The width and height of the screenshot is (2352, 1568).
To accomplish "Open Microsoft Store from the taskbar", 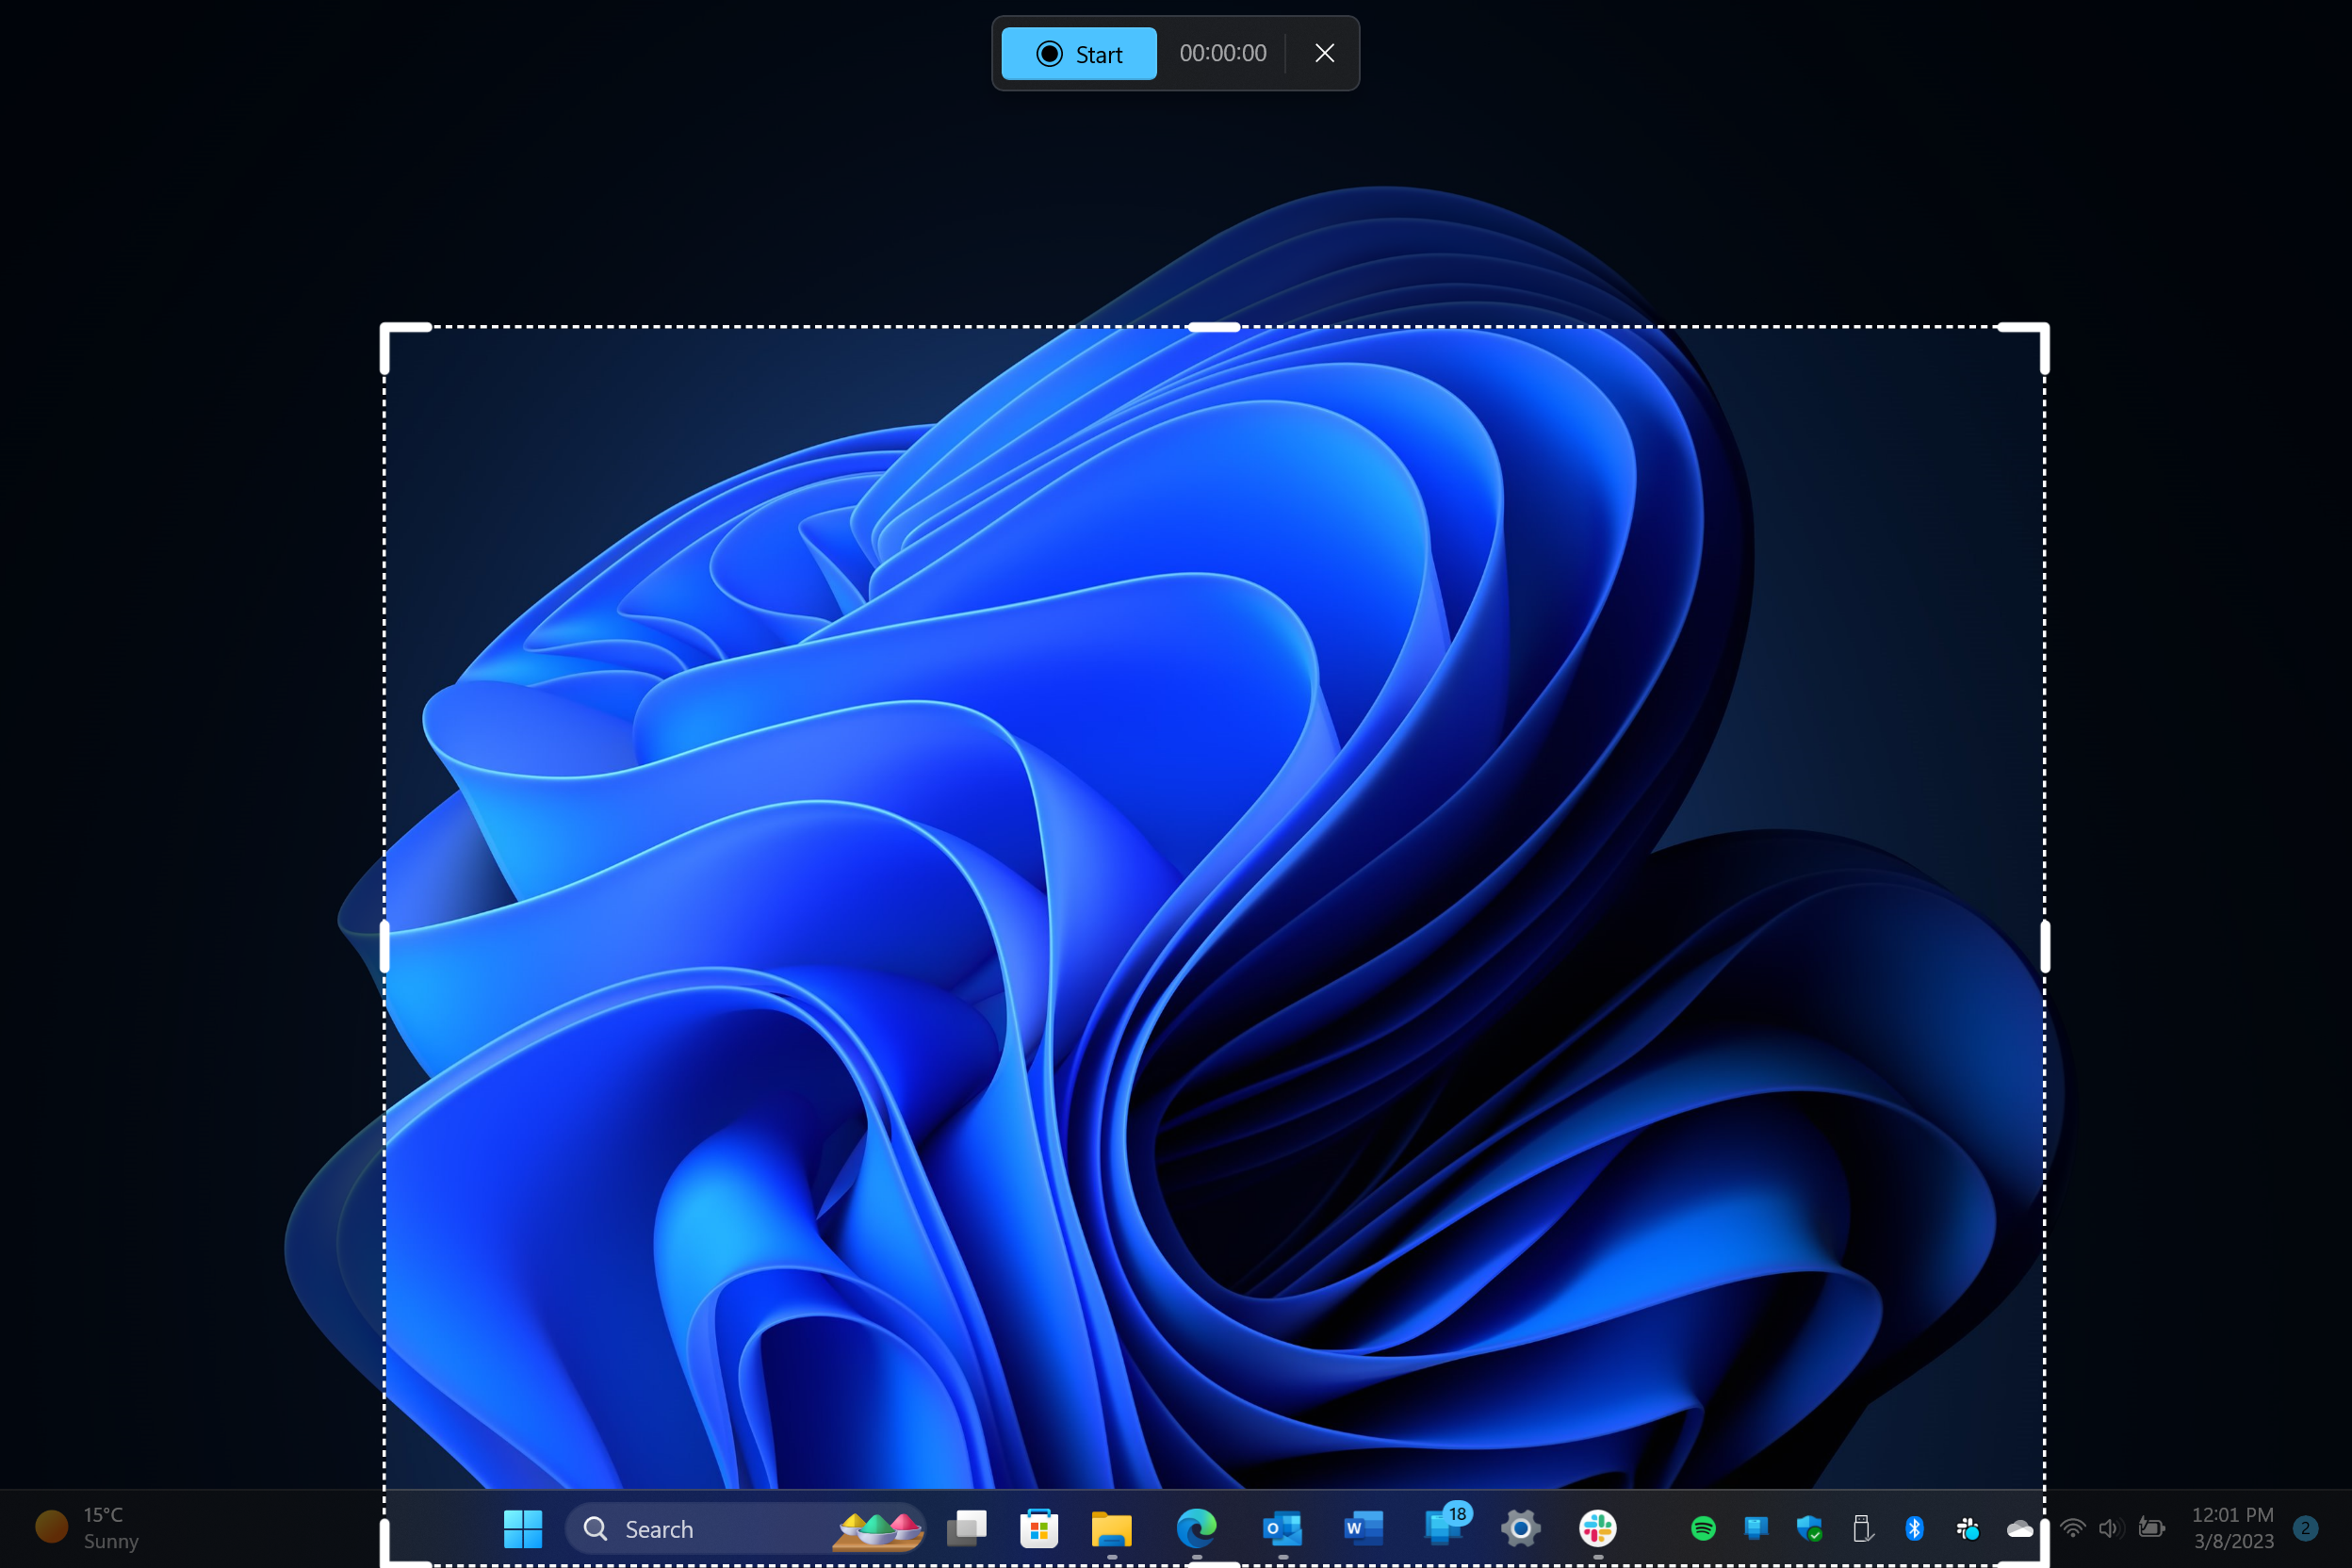I will coord(1039,1528).
